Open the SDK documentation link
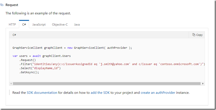 [x=42, y=93]
